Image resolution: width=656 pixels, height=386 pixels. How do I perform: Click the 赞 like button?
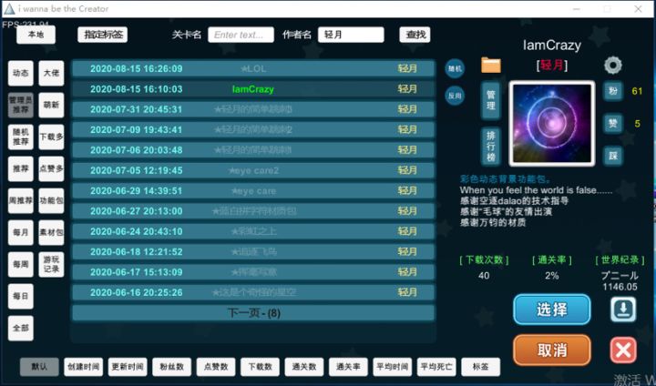[x=613, y=124]
